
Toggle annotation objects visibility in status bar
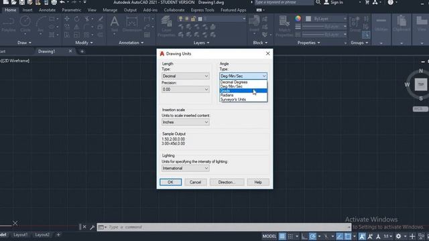(362, 236)
